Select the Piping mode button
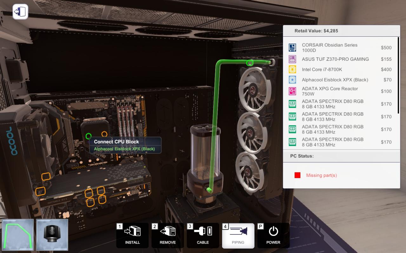This screenshot has width=406, height=253. click(x=238, y=235)
